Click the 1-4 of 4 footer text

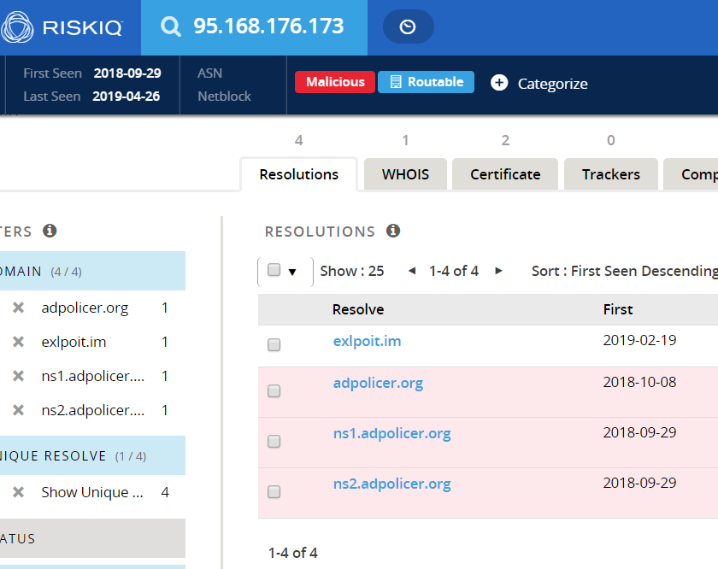point(292,553)
